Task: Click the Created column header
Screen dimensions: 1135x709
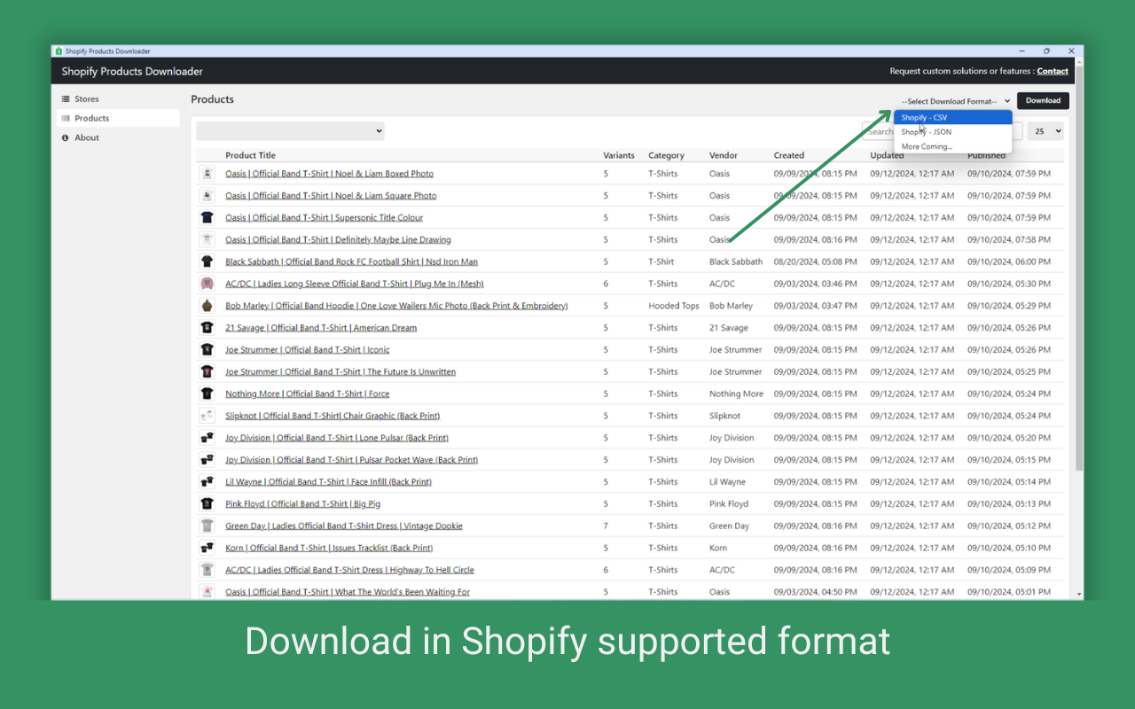Action: (789, 155)
